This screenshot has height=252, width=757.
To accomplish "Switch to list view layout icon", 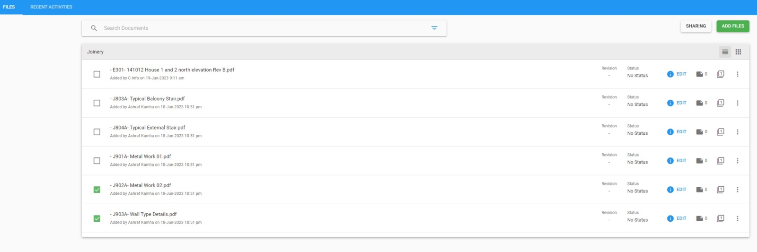I will point(725,52).
